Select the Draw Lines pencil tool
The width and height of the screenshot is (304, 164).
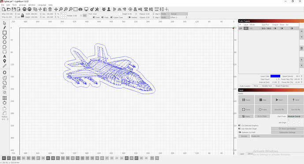(x=4, y=28)
